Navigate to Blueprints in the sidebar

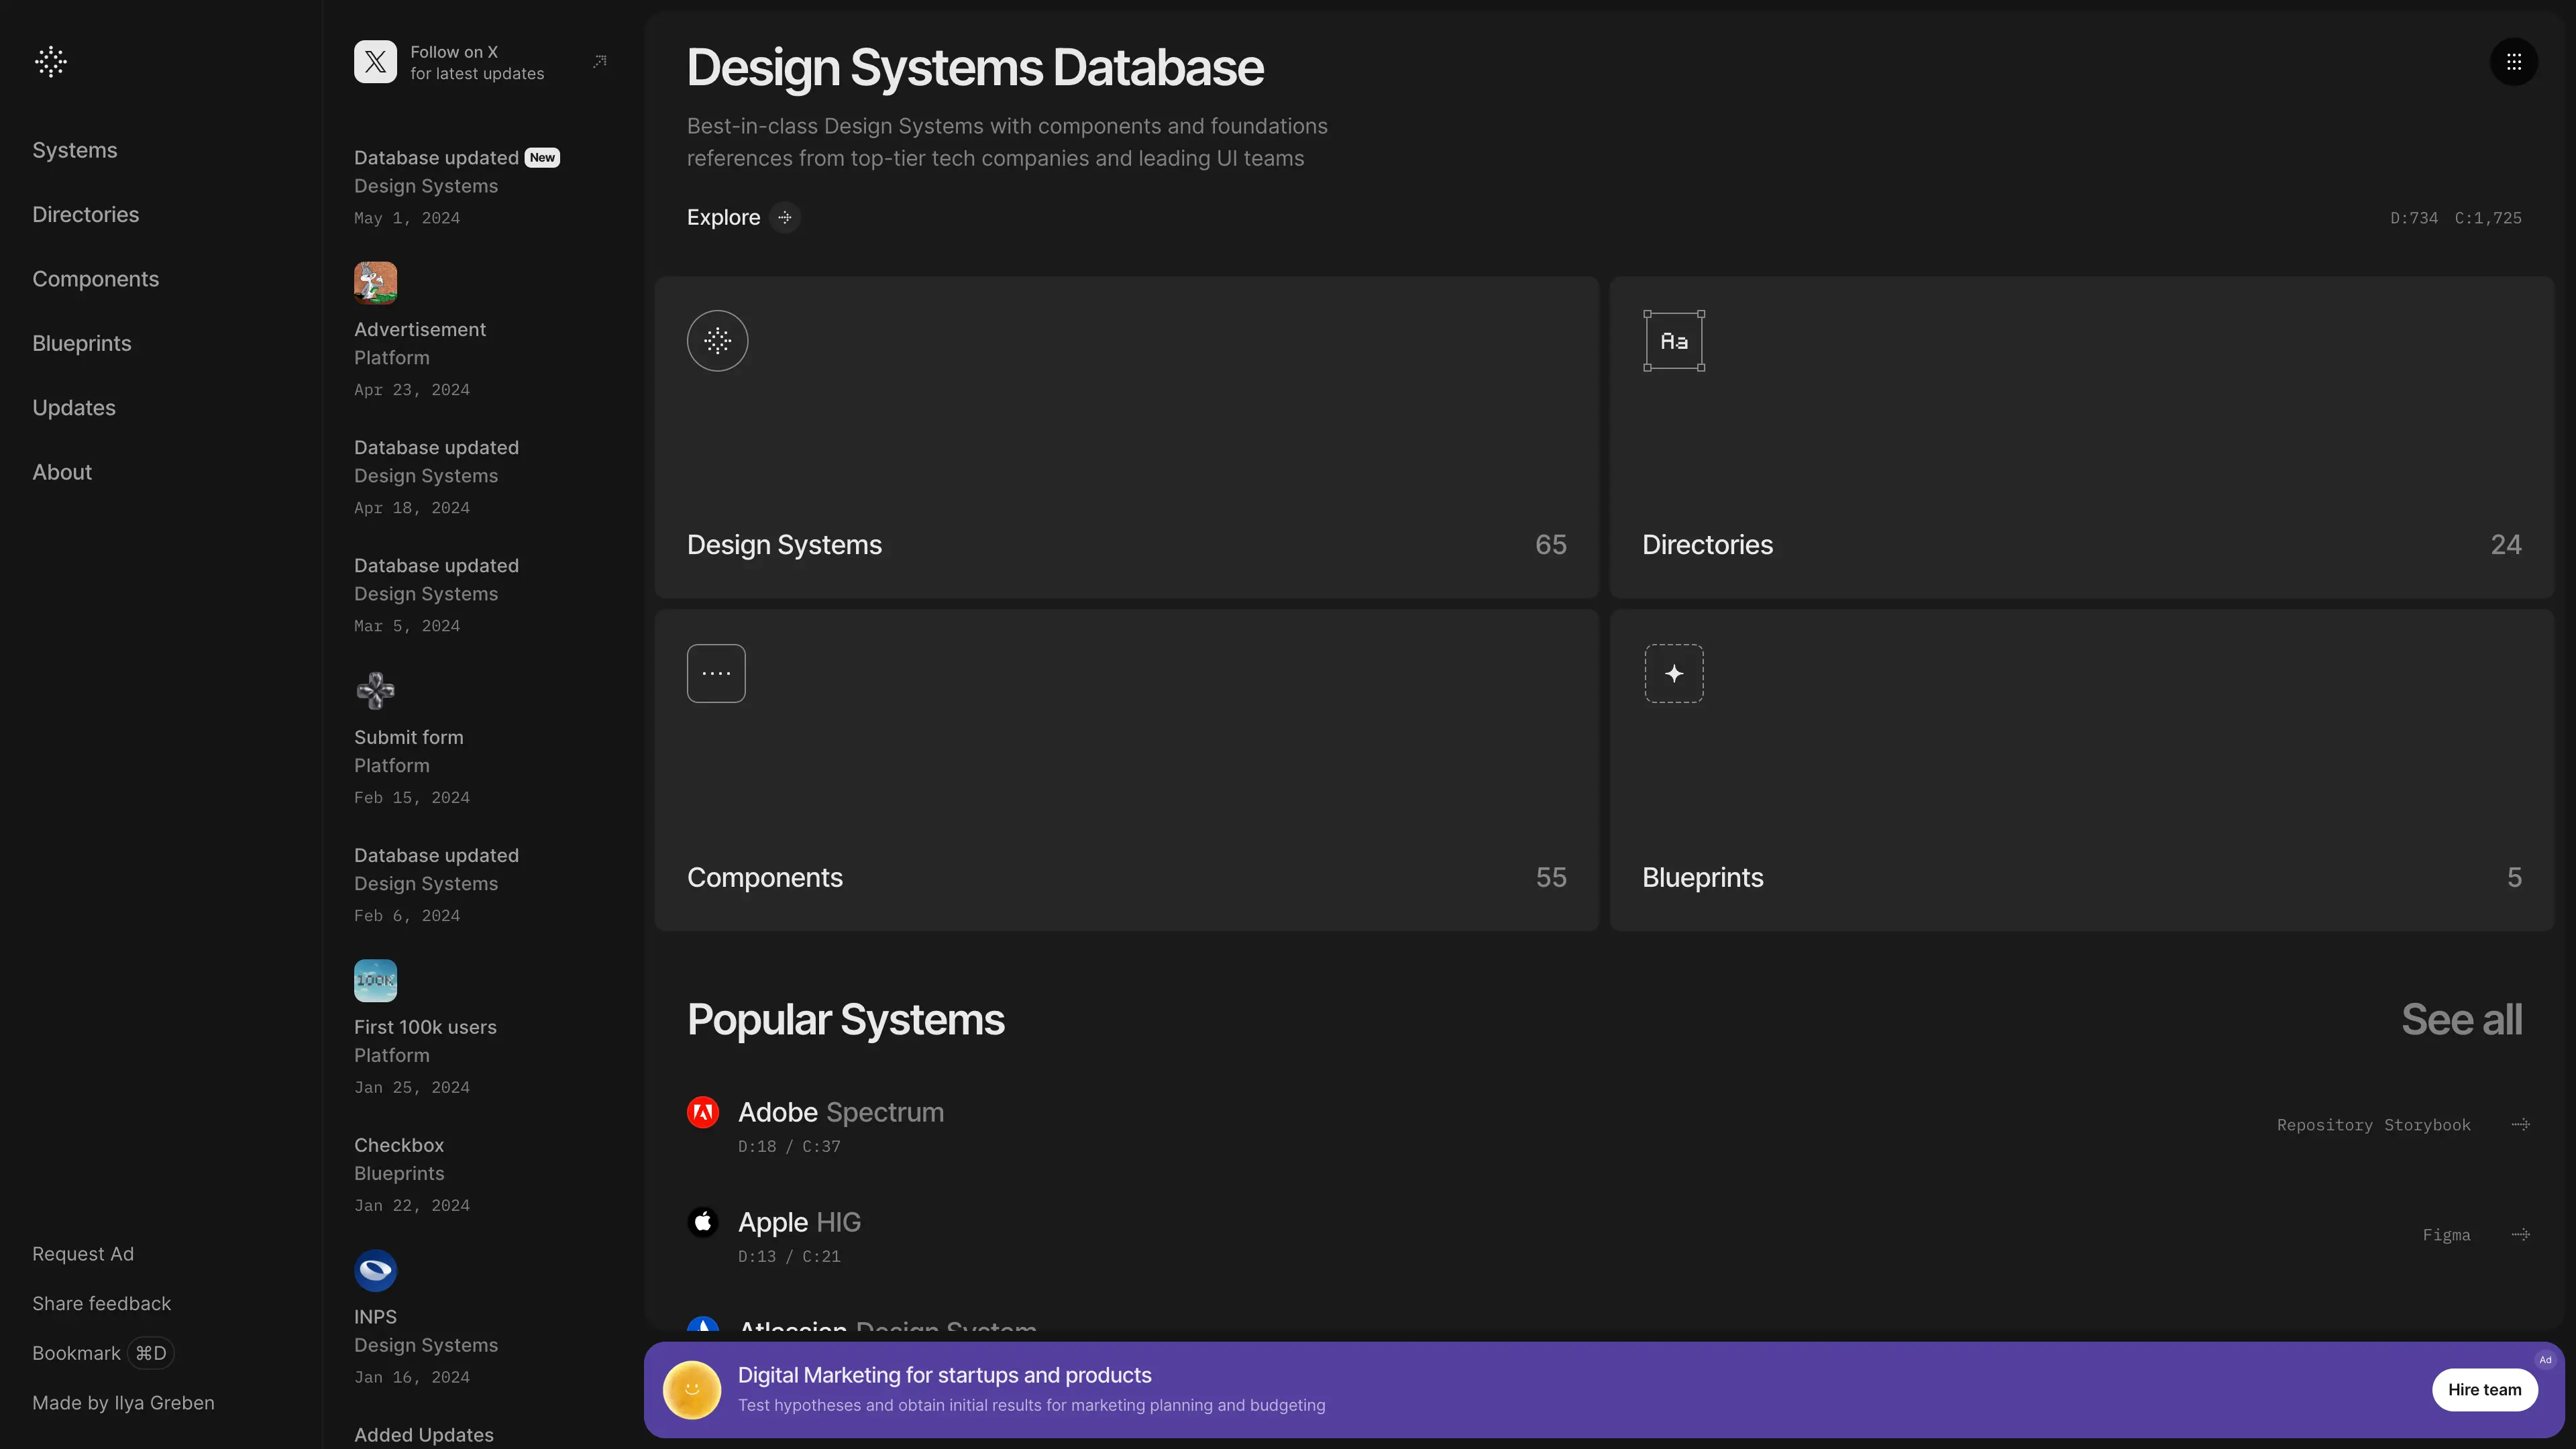pos(82,343)
